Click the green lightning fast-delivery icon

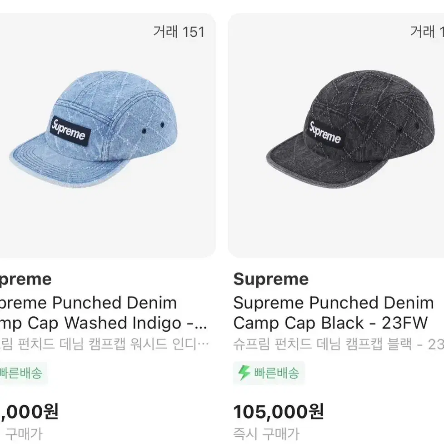tap(244, 373)
